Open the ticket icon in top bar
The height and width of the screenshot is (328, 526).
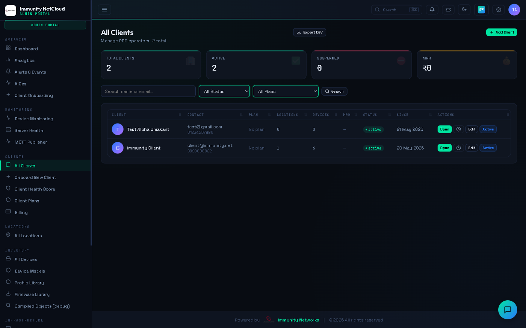(448, 10)
